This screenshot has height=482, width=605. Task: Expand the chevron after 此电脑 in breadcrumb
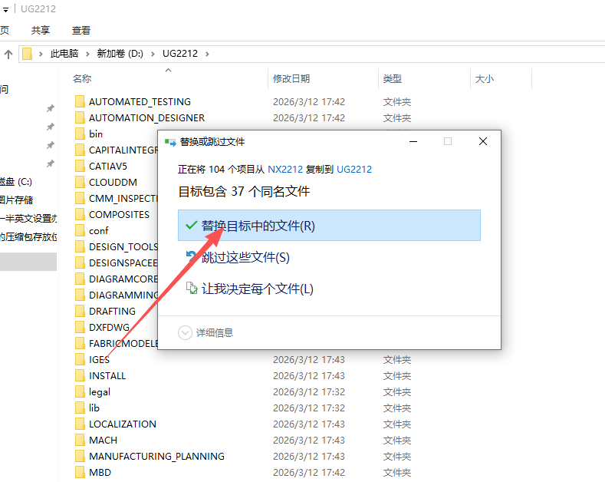(x=87, y=54)
